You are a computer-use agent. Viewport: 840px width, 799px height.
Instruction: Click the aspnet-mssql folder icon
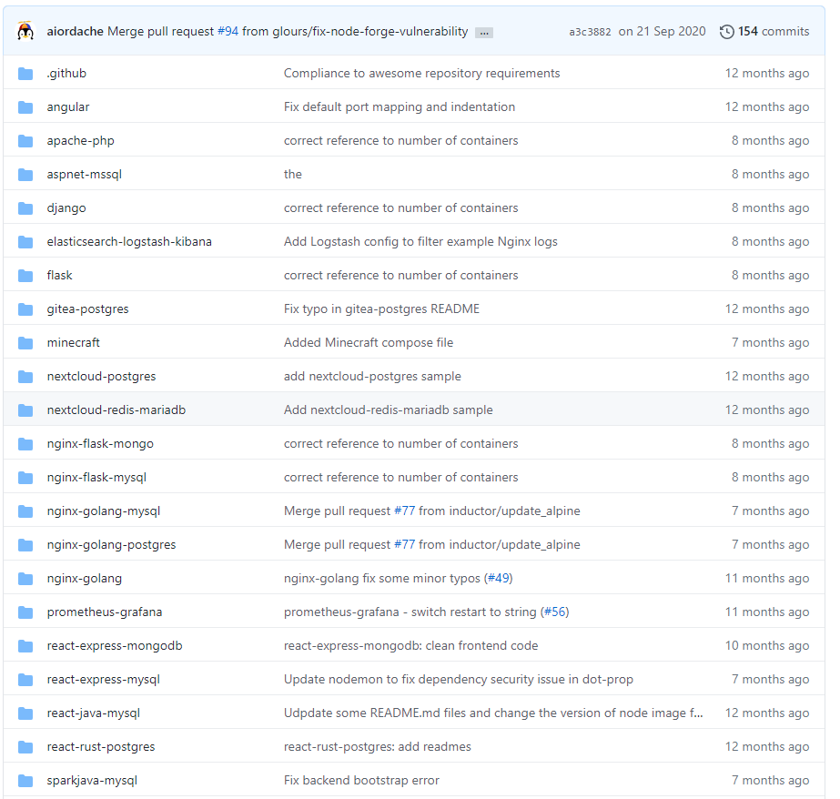click(25, 175)
